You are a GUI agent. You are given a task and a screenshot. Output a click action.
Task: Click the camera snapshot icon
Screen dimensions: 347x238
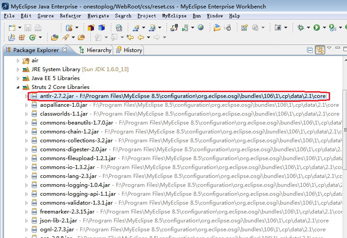point(278,28)
